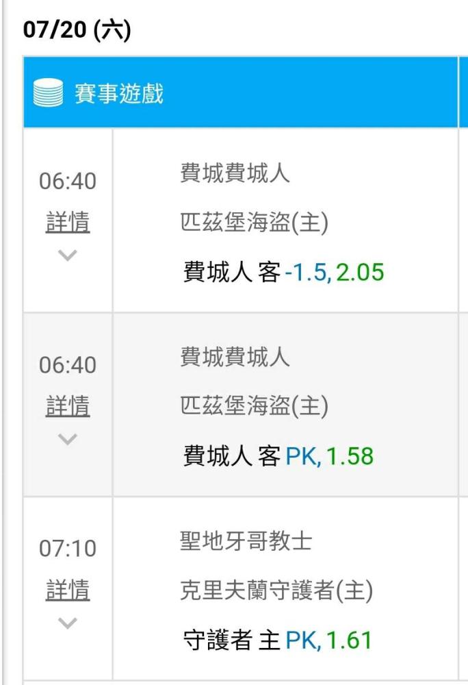Viewport: 468px width, 685px height.
Task: Click team name 克里夫蘭守護者(主)
Action: pos(276,590)
